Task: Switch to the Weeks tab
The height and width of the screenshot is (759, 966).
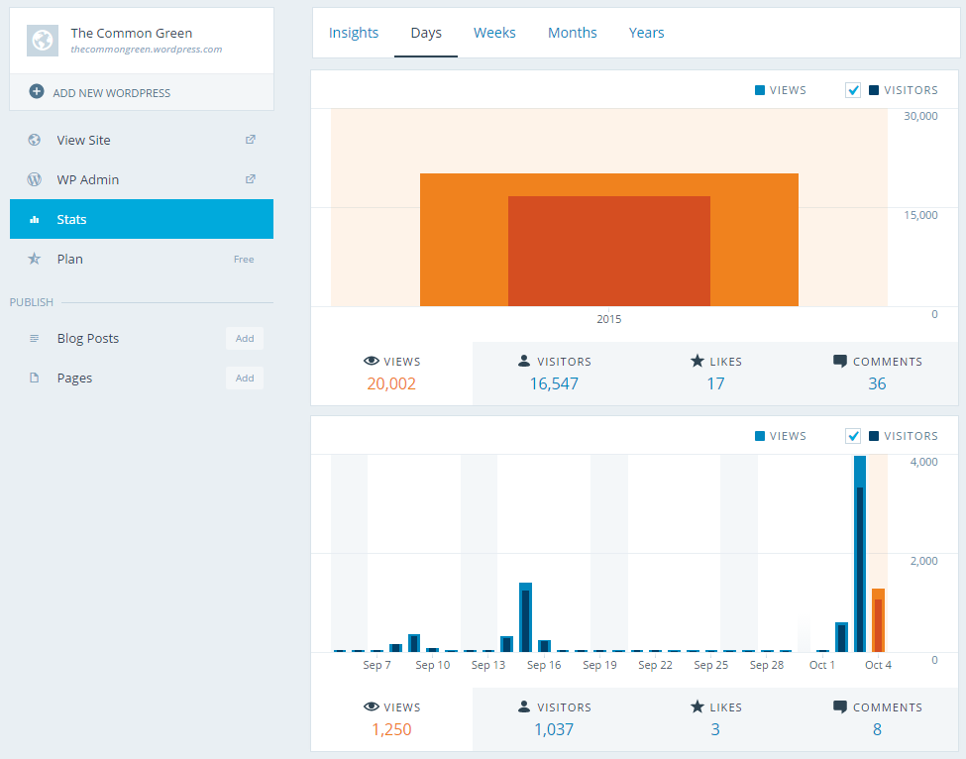Action: pyautogui.click(x=494, y=33)
